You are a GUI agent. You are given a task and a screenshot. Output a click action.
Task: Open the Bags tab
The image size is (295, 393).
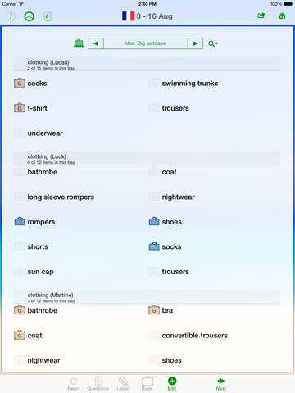147,384
